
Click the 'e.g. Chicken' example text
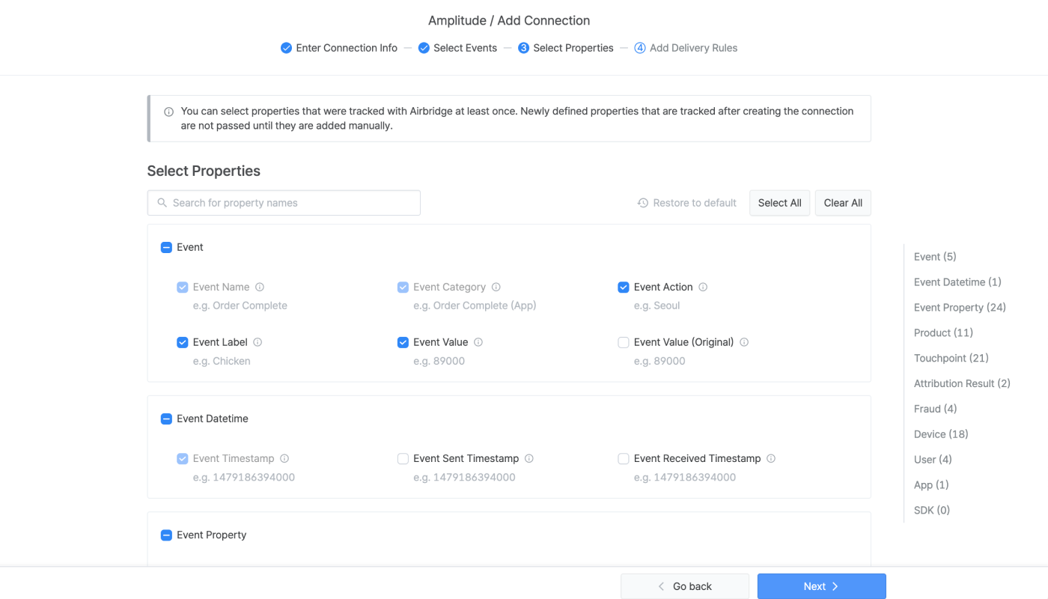pos(222,361)
